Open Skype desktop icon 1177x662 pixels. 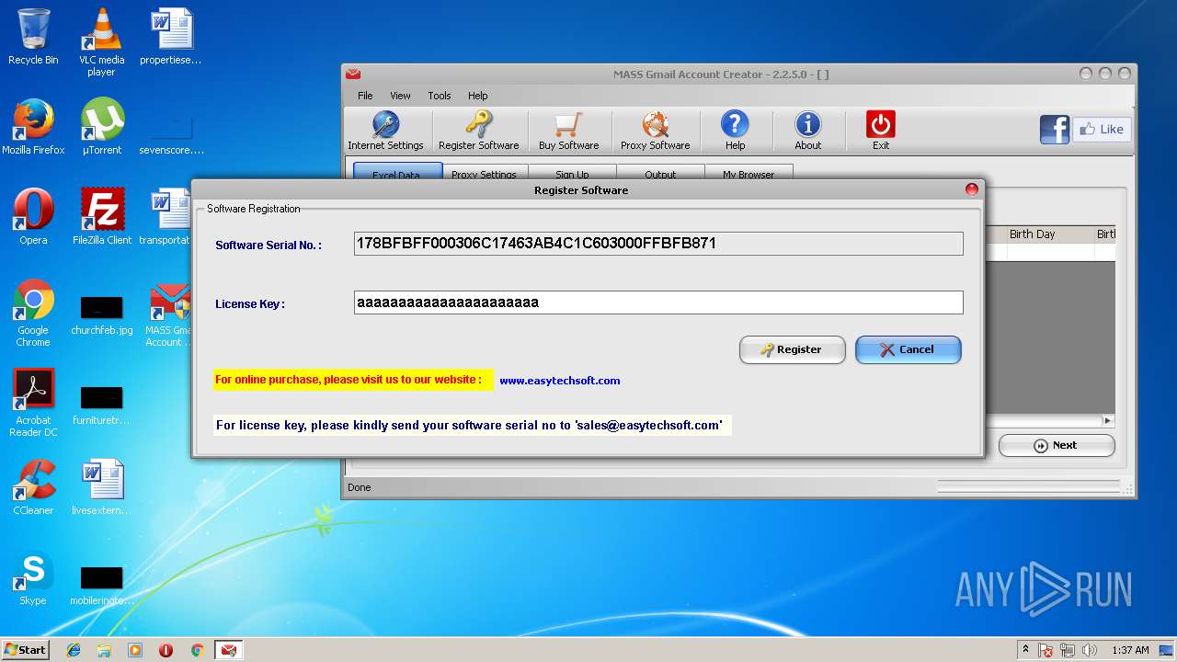click(33, 577)
